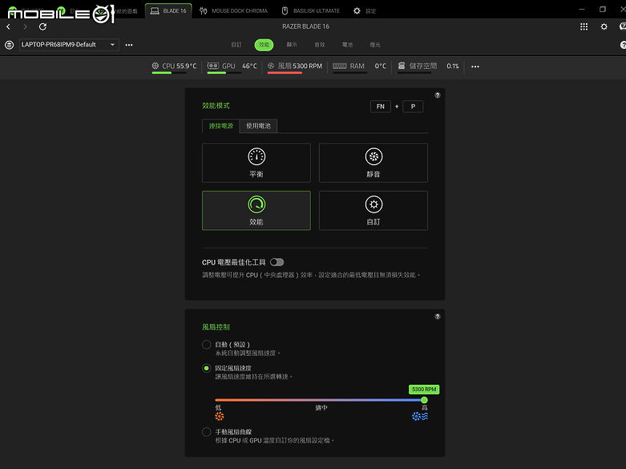This screenshot has width=626, height=469.
Task: Click the low fan speed orange icon
Action: (x=219, y=416)
